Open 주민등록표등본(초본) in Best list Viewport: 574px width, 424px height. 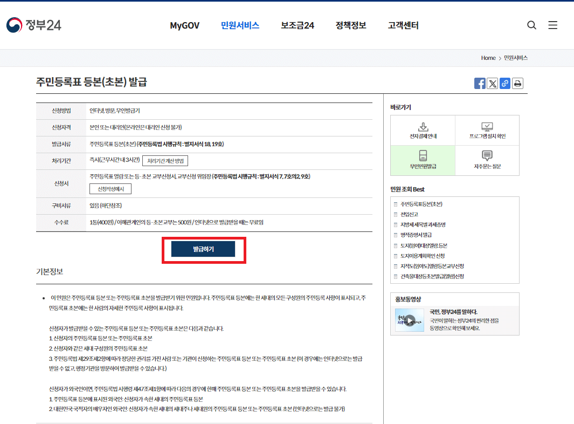(421, 204)
